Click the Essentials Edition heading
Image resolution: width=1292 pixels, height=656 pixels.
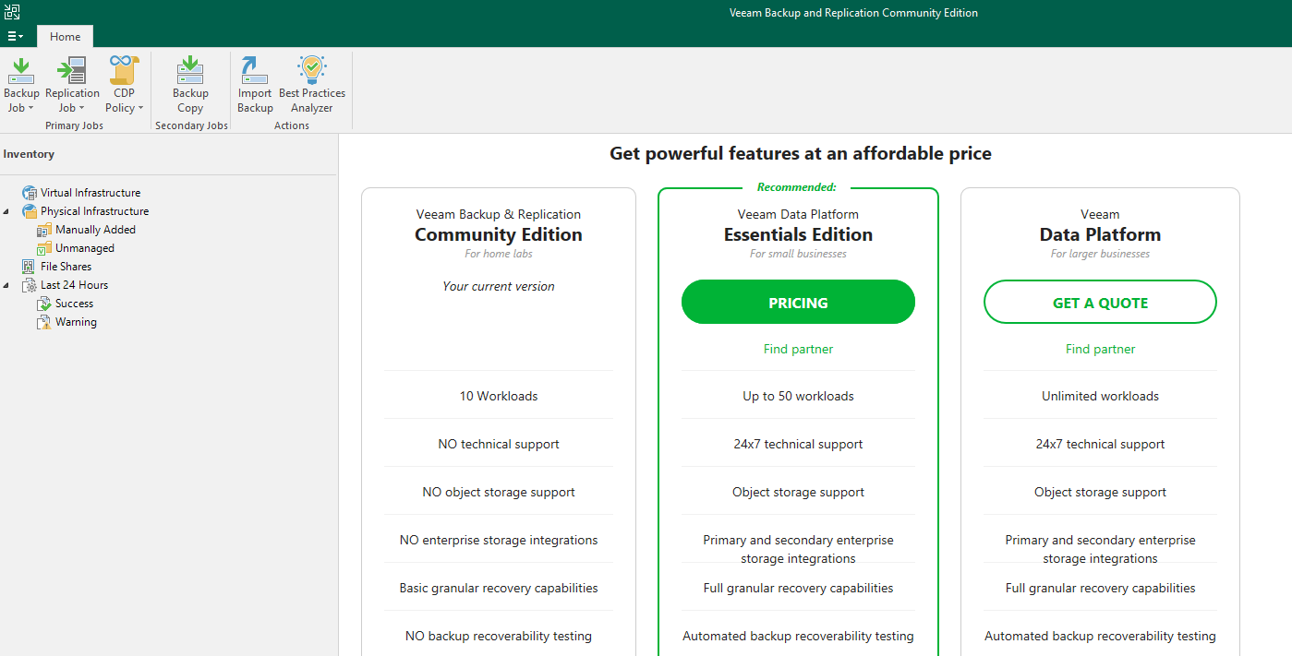tap(798, 234)
